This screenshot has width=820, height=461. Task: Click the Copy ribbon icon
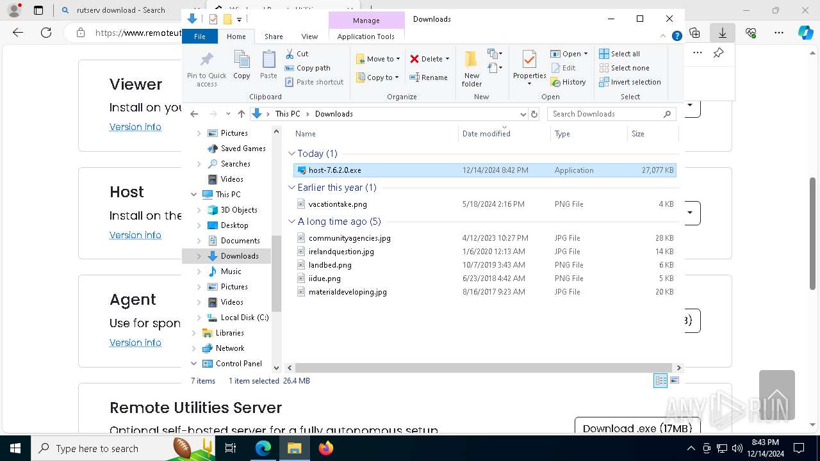pyautogui.click(x=242, y=65)
